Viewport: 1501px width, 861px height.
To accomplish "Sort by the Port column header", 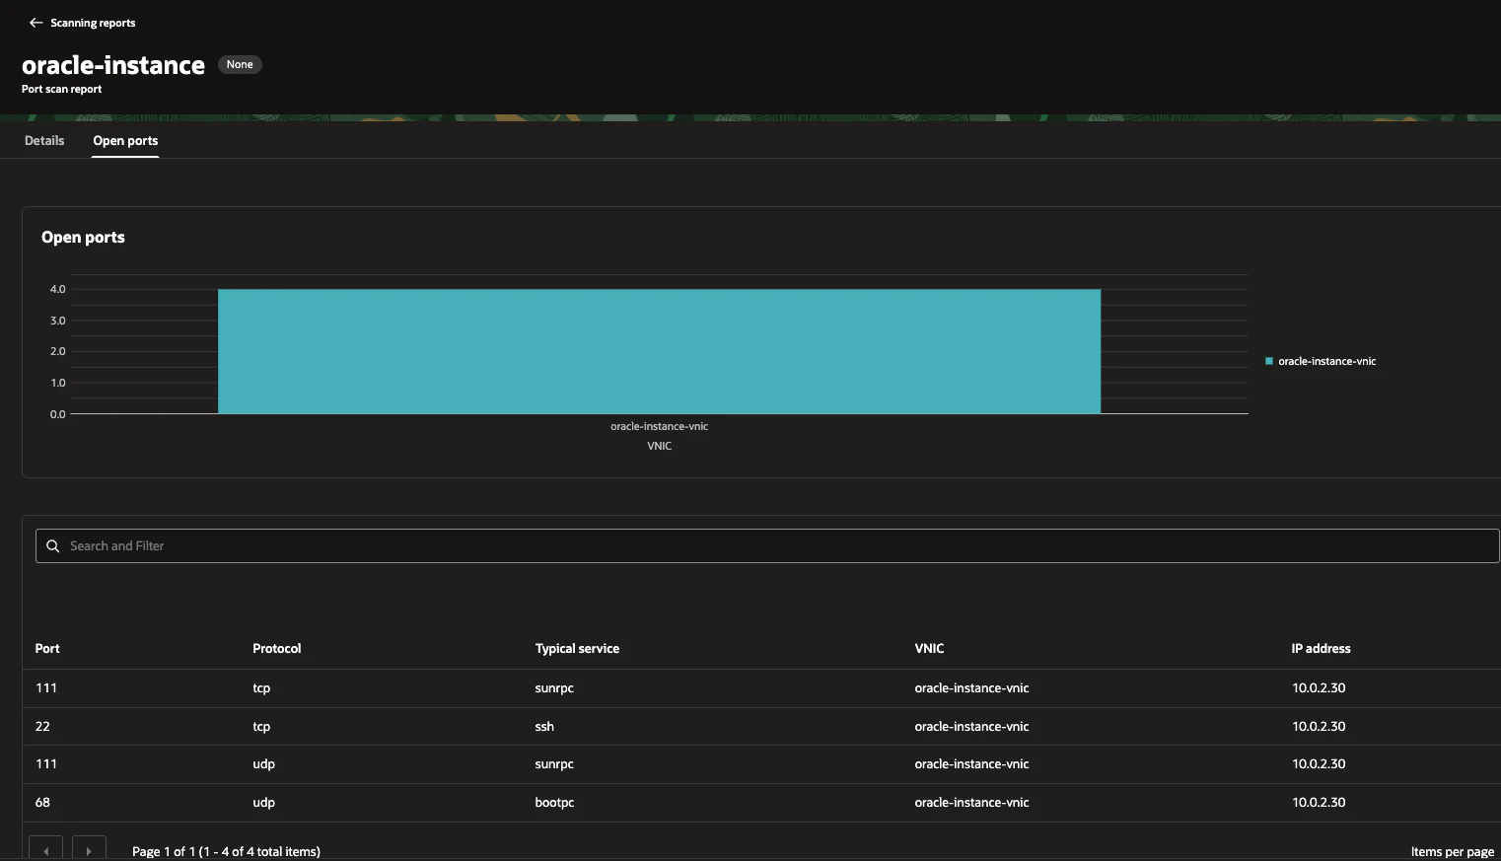I will click(x=47, y=648).
